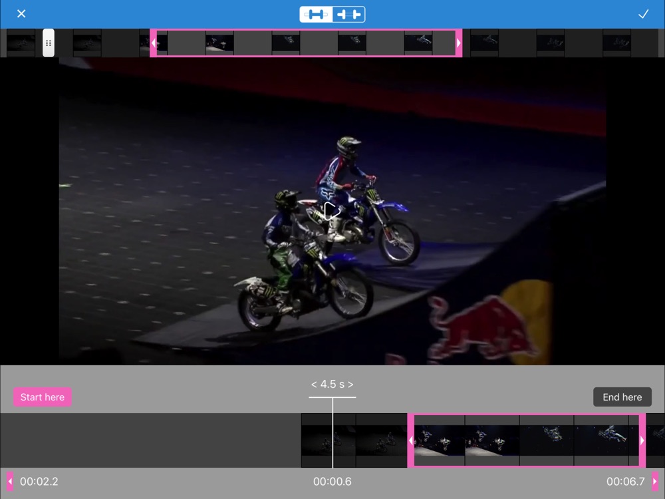Screen dimensions: 665x499
Task: Select the split mode icon
Action: [x=348, y=15]
